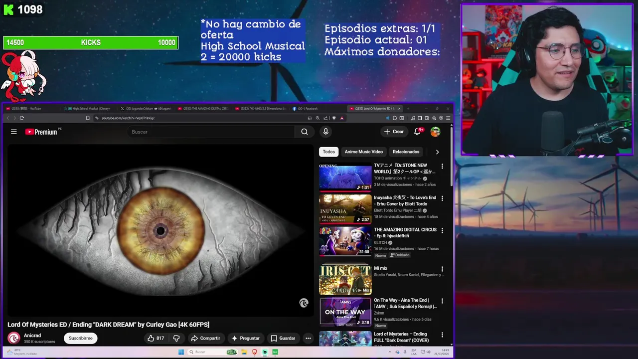
Task: Open options for Mi mix playlist
Action: (x=442, y=269)
